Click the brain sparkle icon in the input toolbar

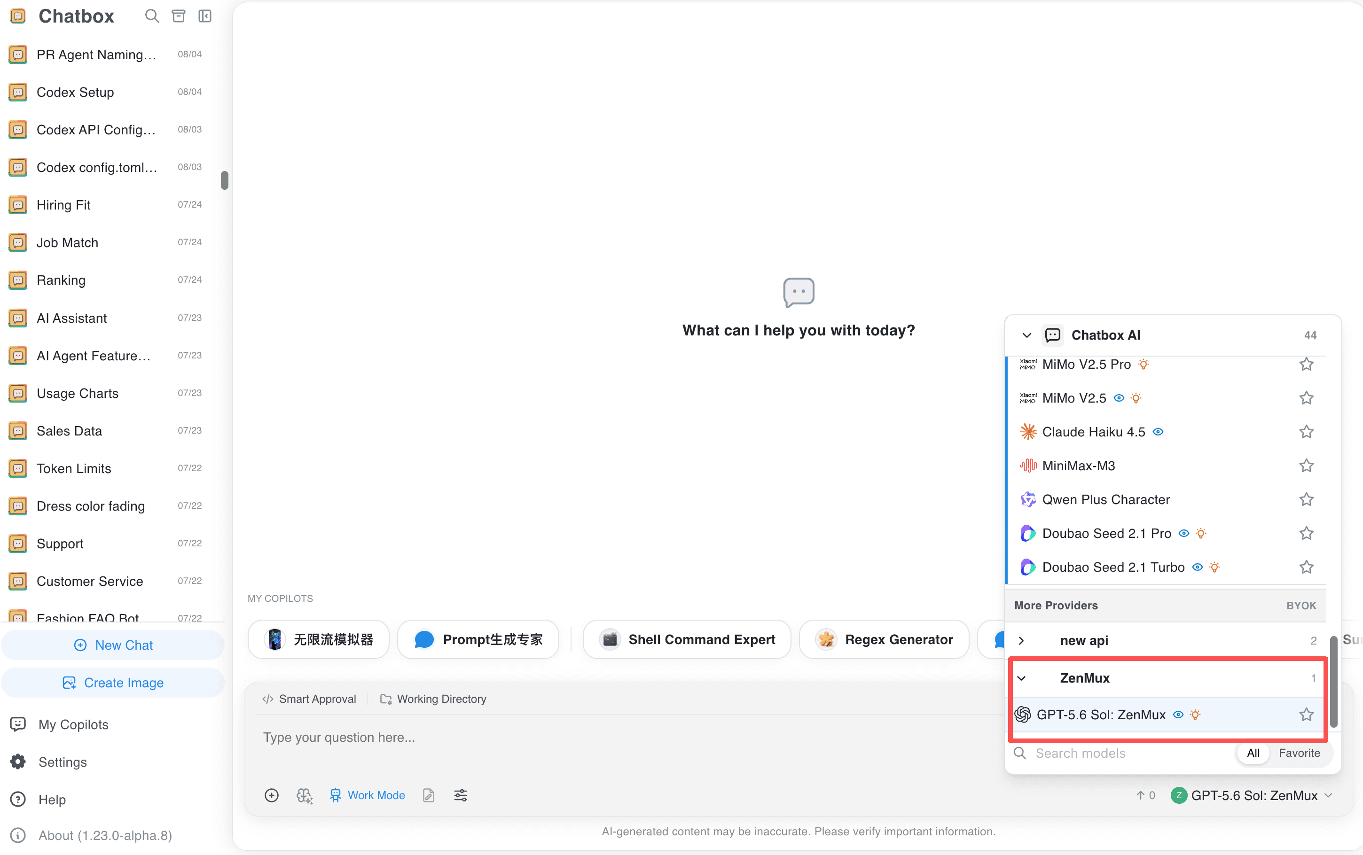(x=304, y=795)
